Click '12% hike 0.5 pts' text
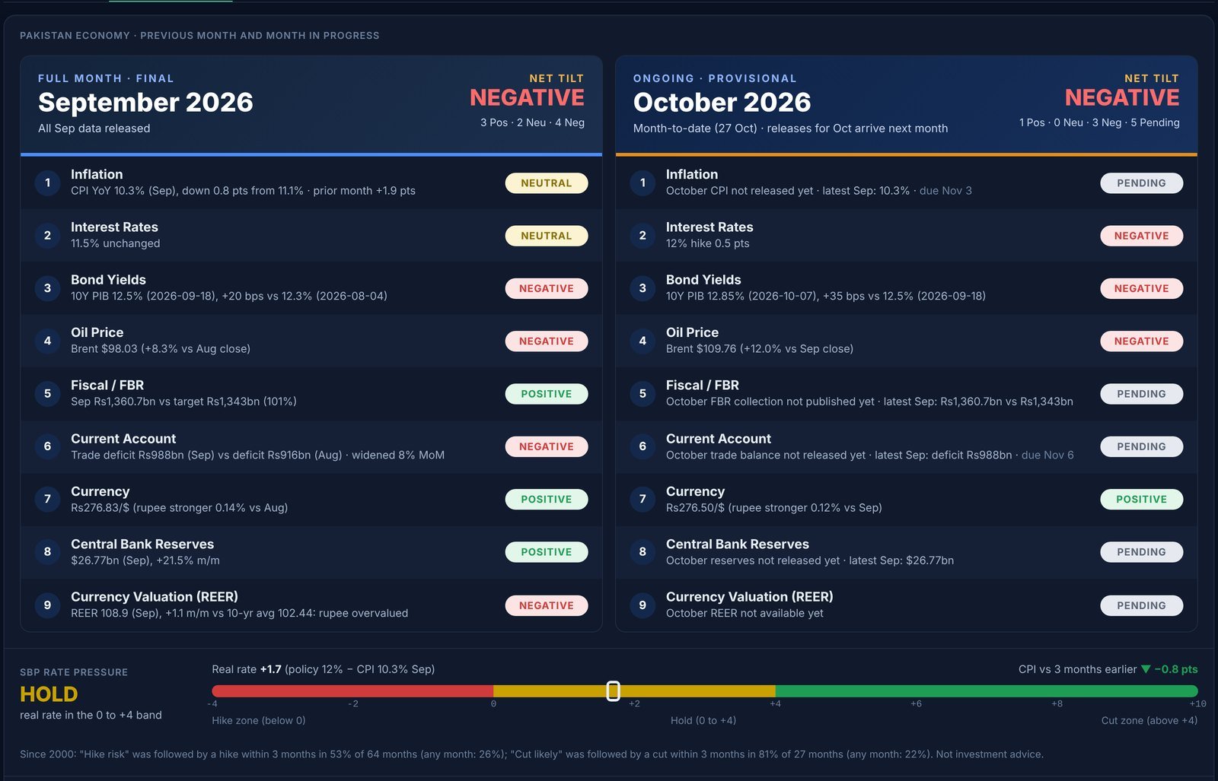The height and width of the screenshot is (781, 1218). (707, 243)
